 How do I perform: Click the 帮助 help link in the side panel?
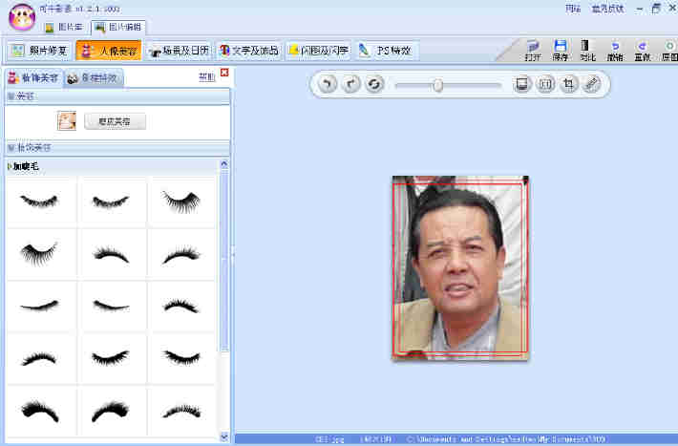205,76
